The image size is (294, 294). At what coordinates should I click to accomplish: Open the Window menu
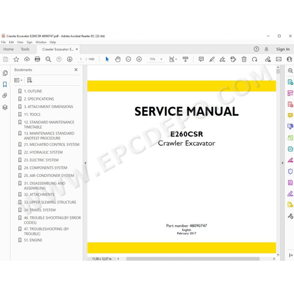(41, 42)
